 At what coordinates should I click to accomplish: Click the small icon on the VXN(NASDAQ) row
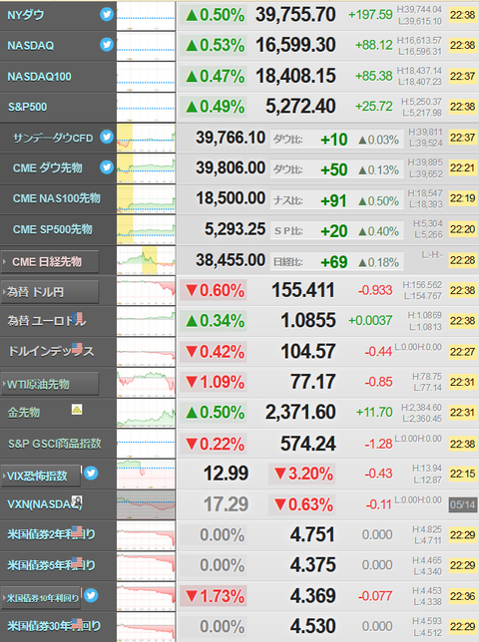click(x=77, y=500)
